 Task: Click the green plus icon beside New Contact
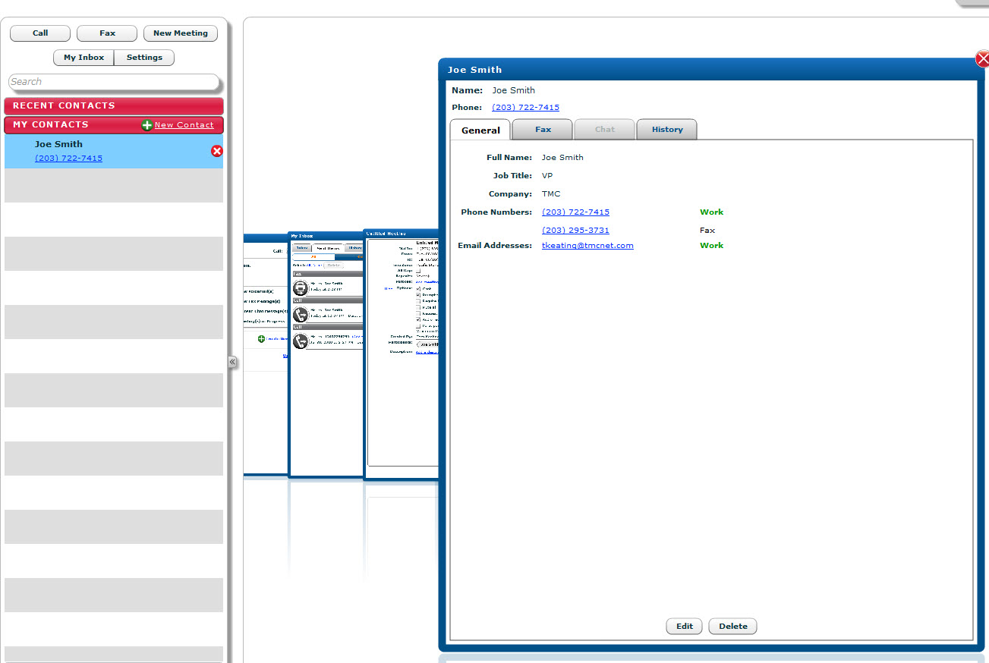click(x=147, y=125)
